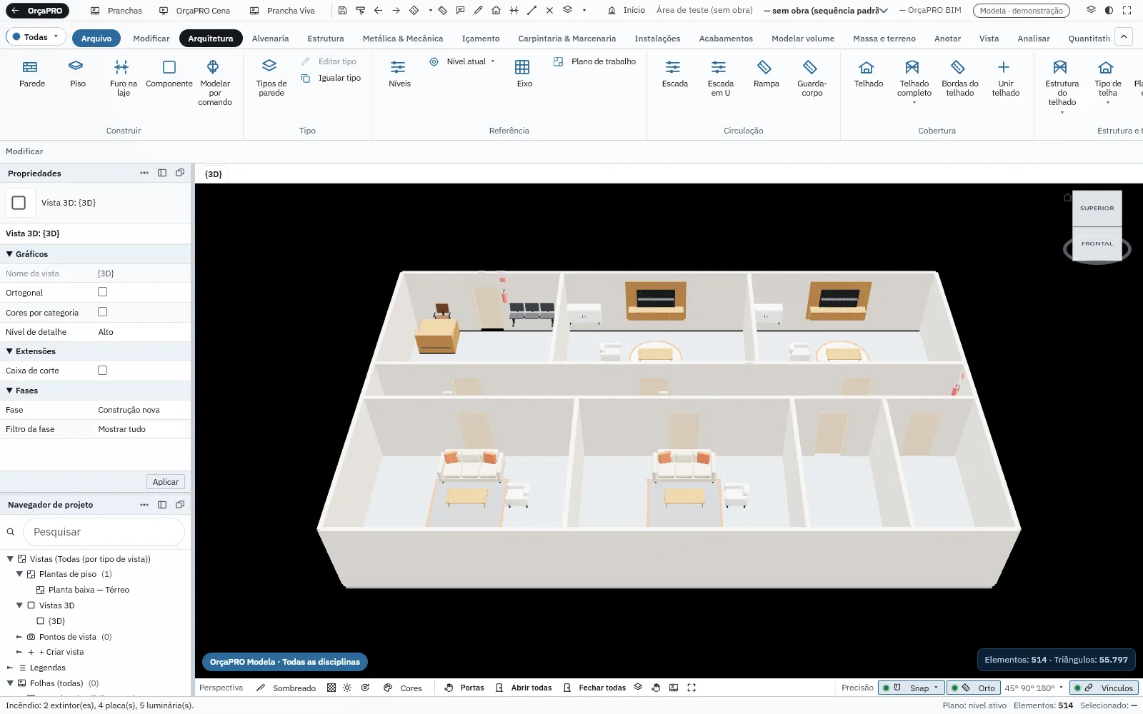Screen dimensions: 1143x714
Task: Activate the Furo na laje tool
Action: coord(124,79)
